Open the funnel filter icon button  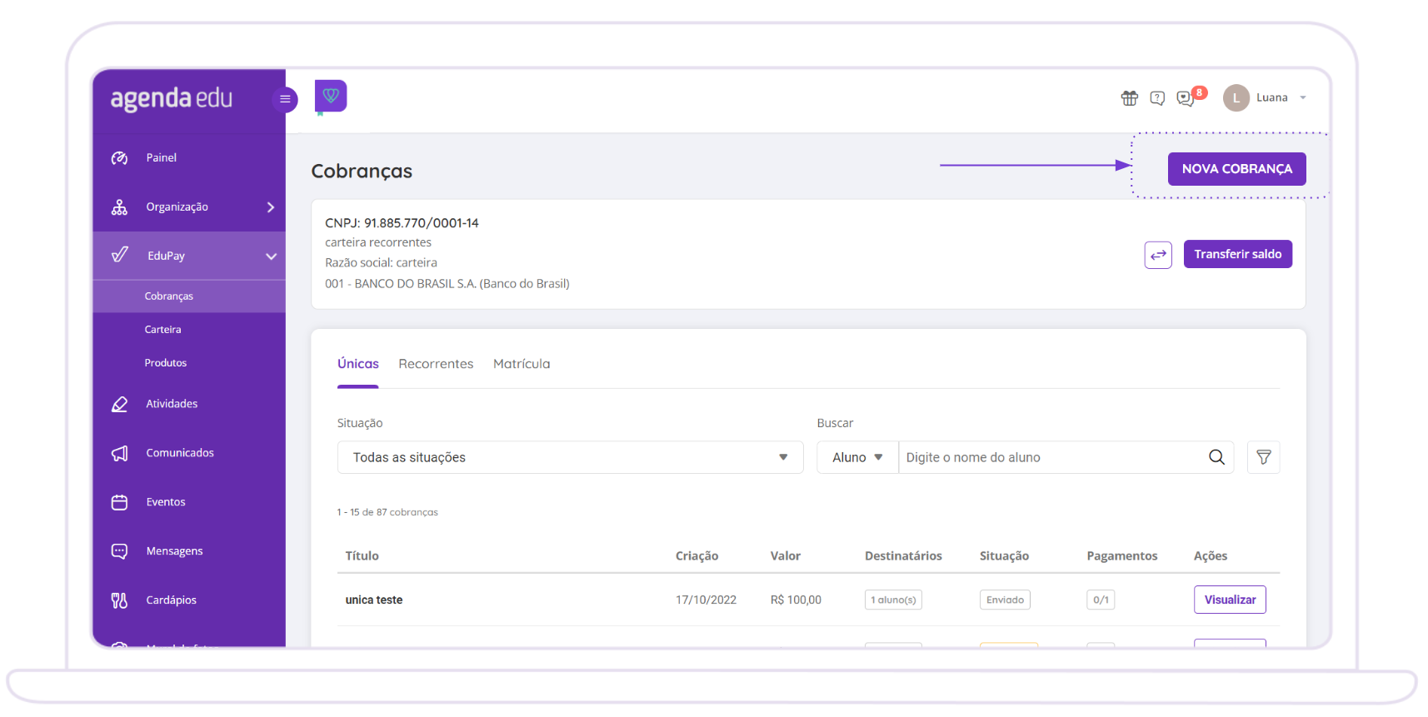tap(1263, 457)
